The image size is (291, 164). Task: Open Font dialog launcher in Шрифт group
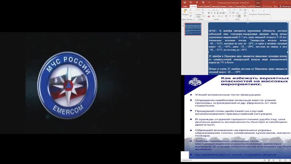point(227,19)
